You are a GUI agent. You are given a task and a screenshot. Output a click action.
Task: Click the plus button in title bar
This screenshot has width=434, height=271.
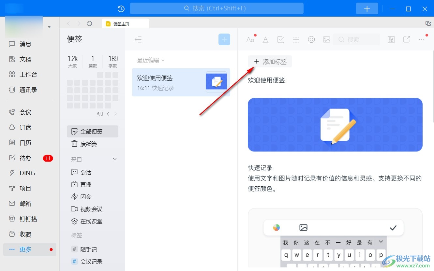pyautogui.click(x=367, y=9)
